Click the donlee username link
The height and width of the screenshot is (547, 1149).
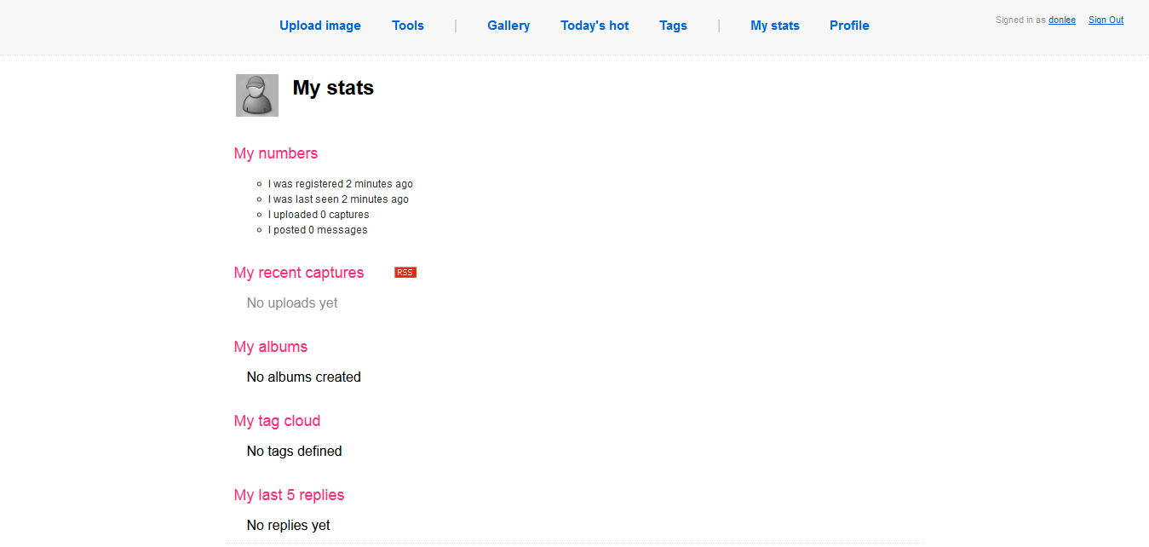coord(1062,20)
